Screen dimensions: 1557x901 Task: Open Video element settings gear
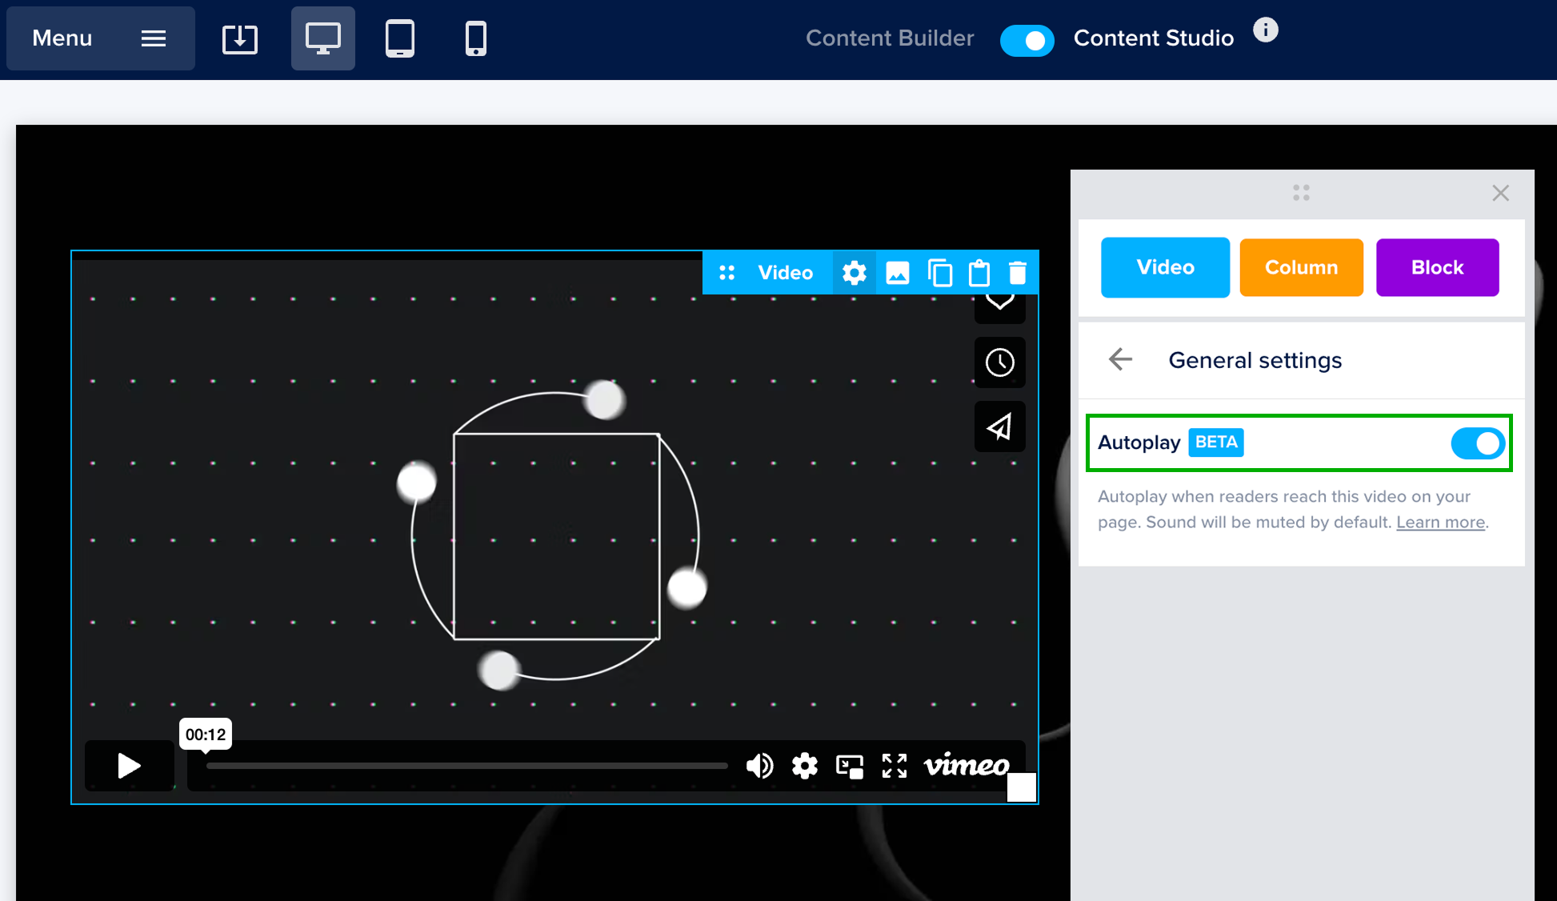click(855, 273)
